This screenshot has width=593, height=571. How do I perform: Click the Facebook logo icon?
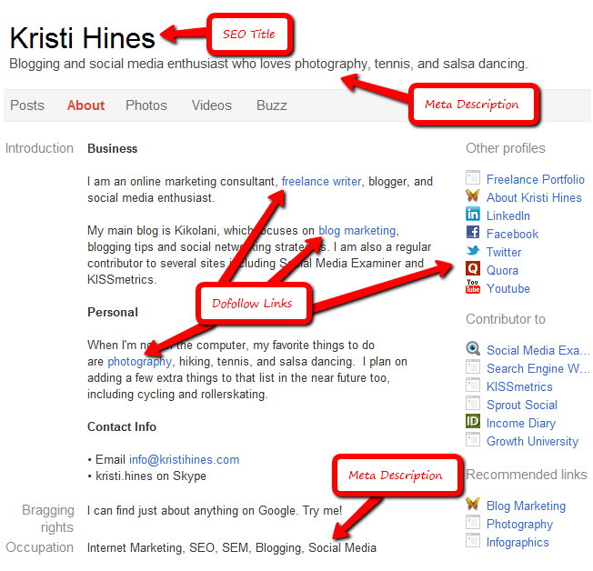[x=473, y=232]
